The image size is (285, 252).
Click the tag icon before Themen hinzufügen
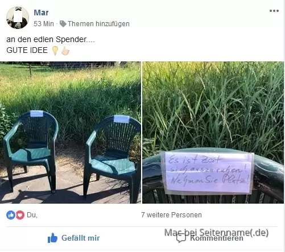pyautogui.click(x=63, y=24)
